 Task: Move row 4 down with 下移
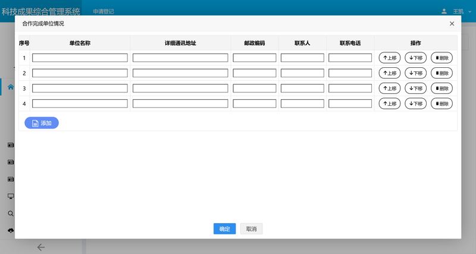coord(415,104)
